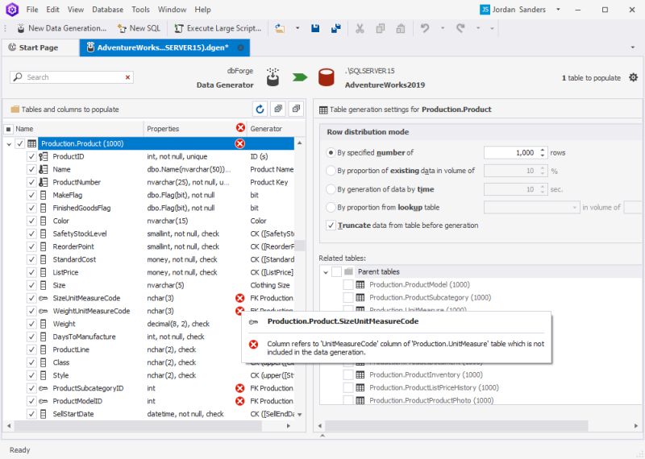This screenshot has width=645, height=459.
Task: Open the document tabs list dropdown
Action: coord(633,48)
